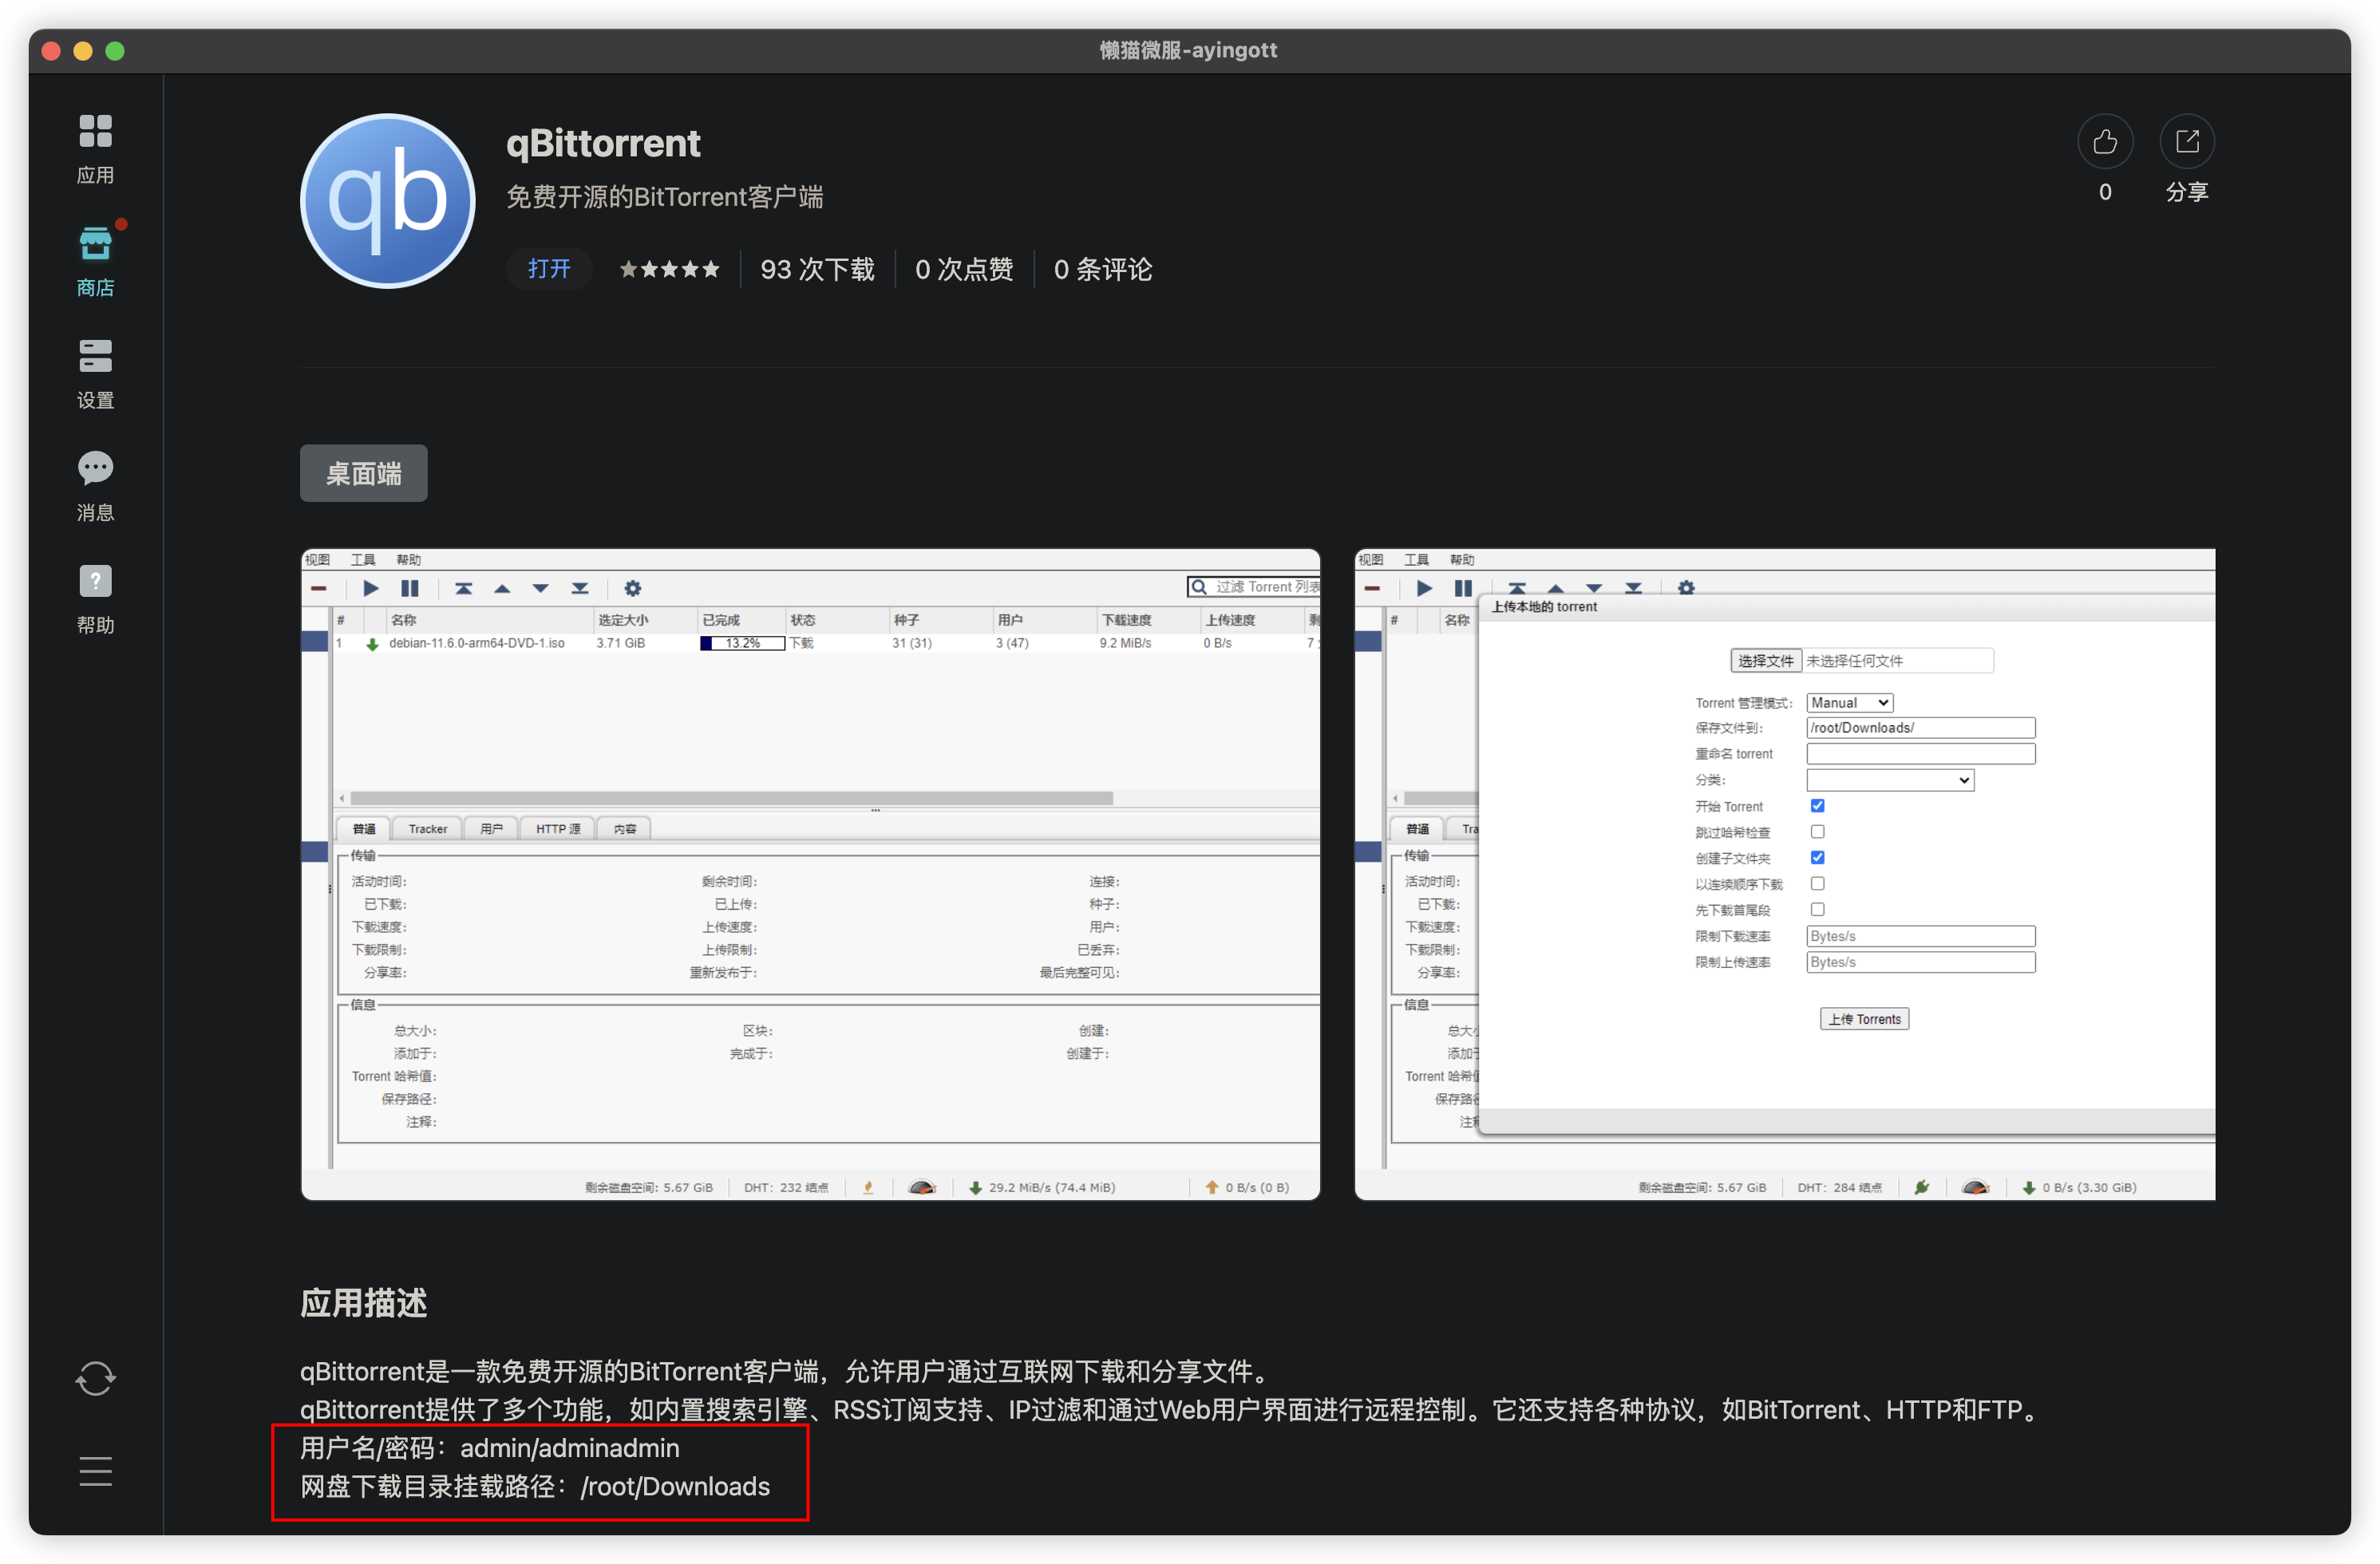
Task: Click the refresh sync icon in sidebar
Action: pos(95,1379)
